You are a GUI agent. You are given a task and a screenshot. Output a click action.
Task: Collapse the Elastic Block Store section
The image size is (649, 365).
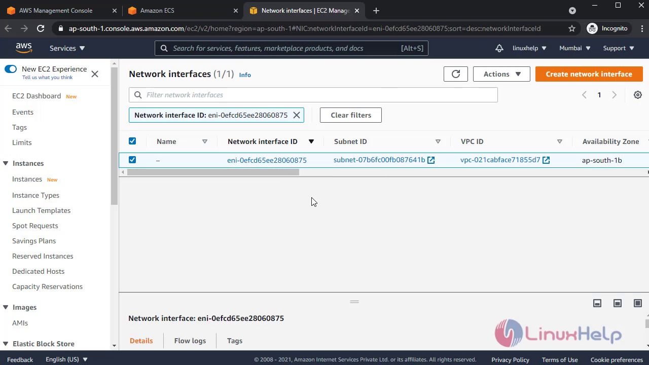(x=6, y=344)
